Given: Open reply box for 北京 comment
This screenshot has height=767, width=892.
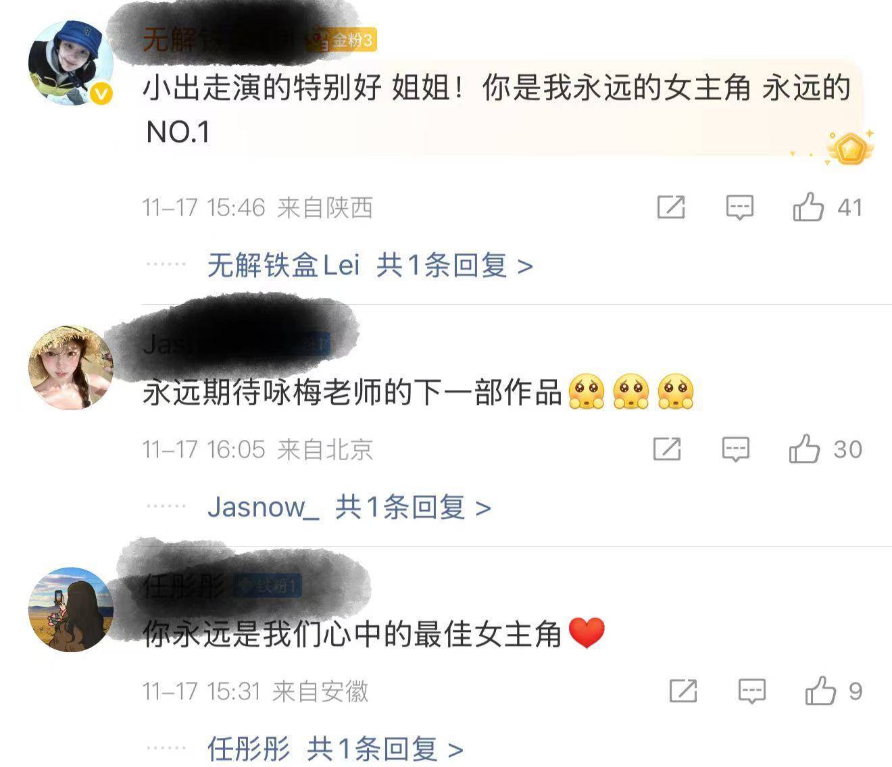Looking at the screenshot, I should [x=736, y=449].
